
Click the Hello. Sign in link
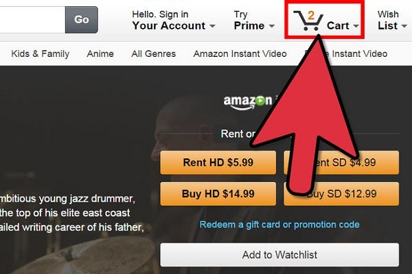pyautogui.click(x=160, y=14)
